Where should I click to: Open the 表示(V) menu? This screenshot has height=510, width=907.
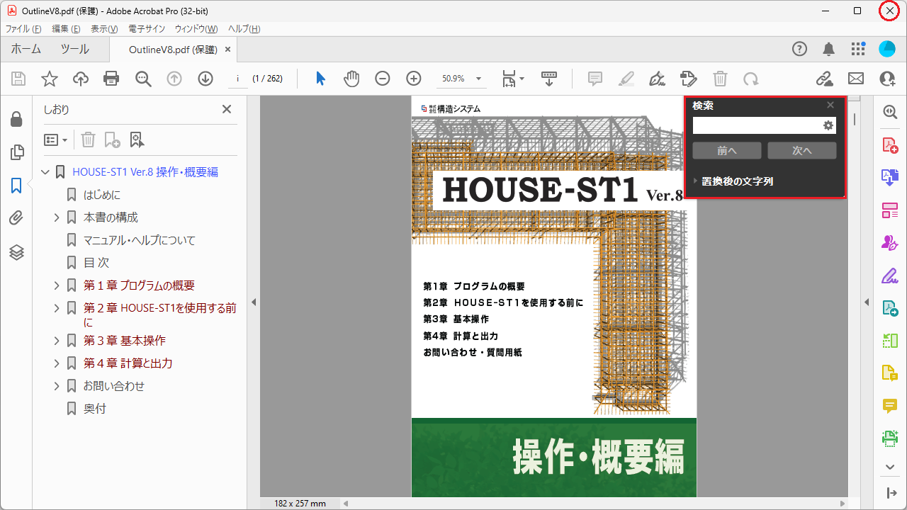pos(104,29)
